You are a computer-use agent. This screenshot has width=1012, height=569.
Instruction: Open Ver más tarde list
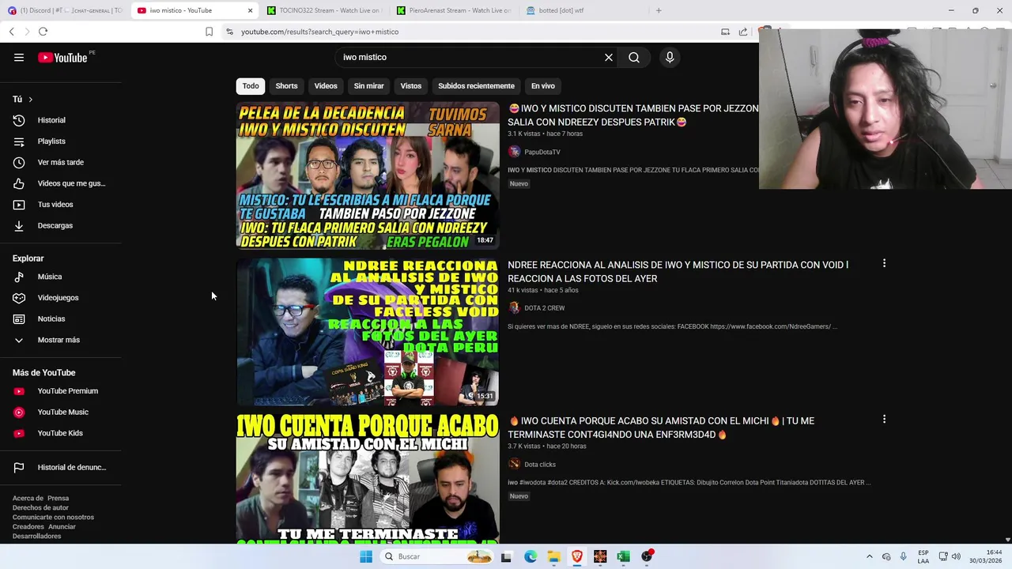(61, 162)
